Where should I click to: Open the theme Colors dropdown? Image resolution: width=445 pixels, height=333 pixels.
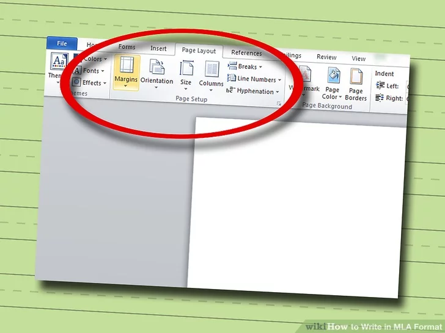(x=92, y=59)
